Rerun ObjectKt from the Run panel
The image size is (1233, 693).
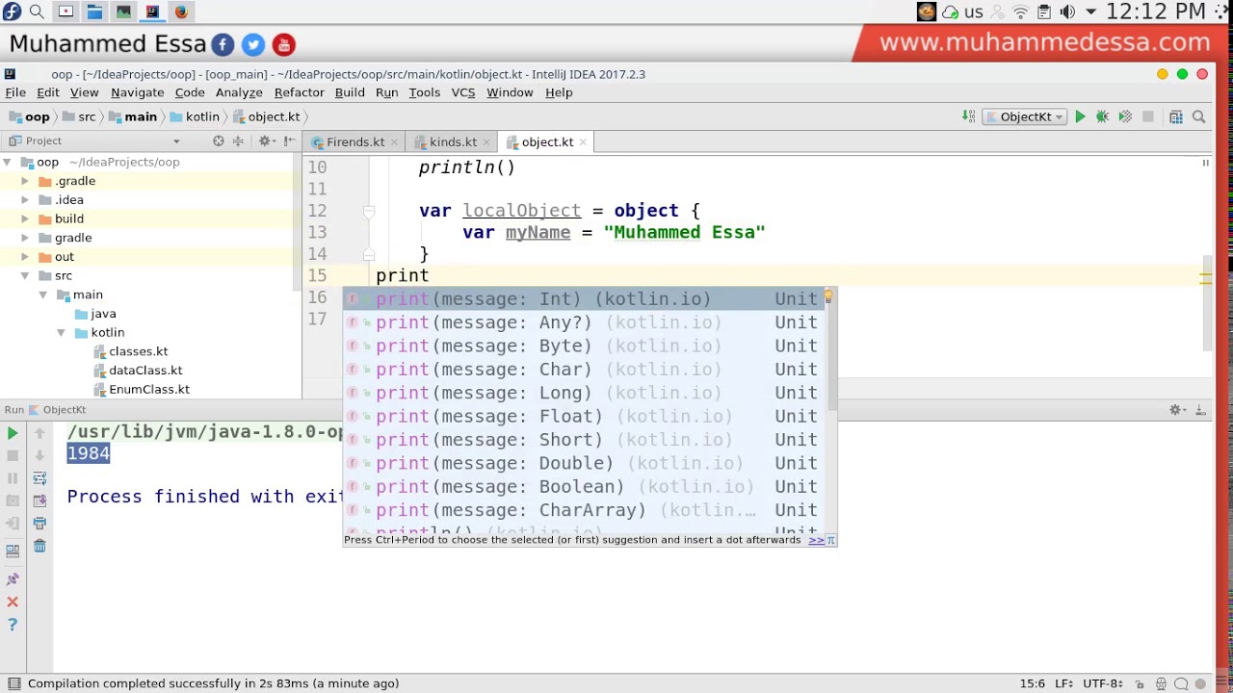pyautogui.click(x=13, y=433)
